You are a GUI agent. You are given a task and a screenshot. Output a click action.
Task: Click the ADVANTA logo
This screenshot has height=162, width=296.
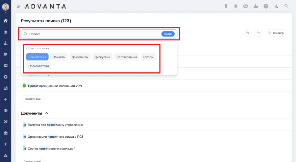point(45,7)
